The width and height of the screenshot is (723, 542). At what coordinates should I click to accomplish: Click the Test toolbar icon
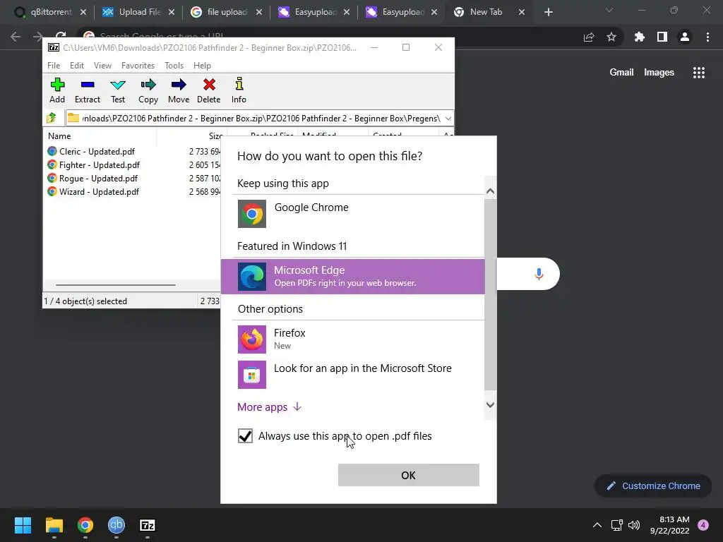point(118,90)
